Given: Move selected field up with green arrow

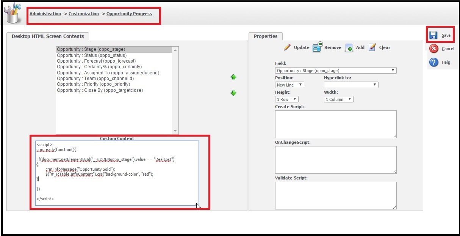Looking at the screenshot, I should 233,77.
